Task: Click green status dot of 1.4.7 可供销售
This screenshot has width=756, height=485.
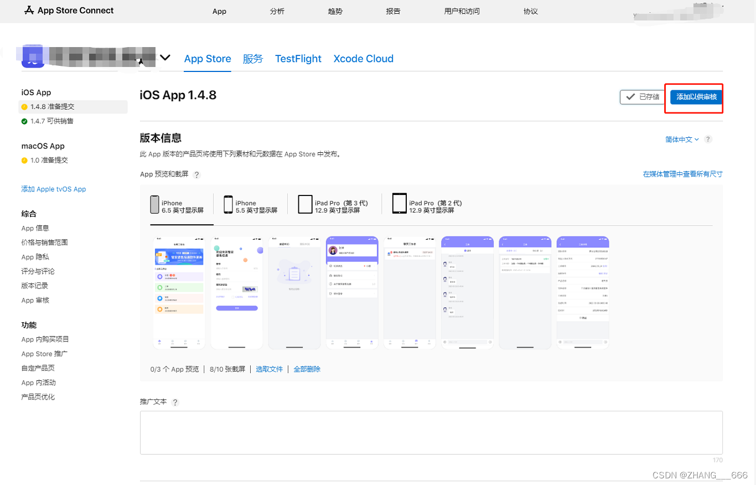Action: pos(24,121)
